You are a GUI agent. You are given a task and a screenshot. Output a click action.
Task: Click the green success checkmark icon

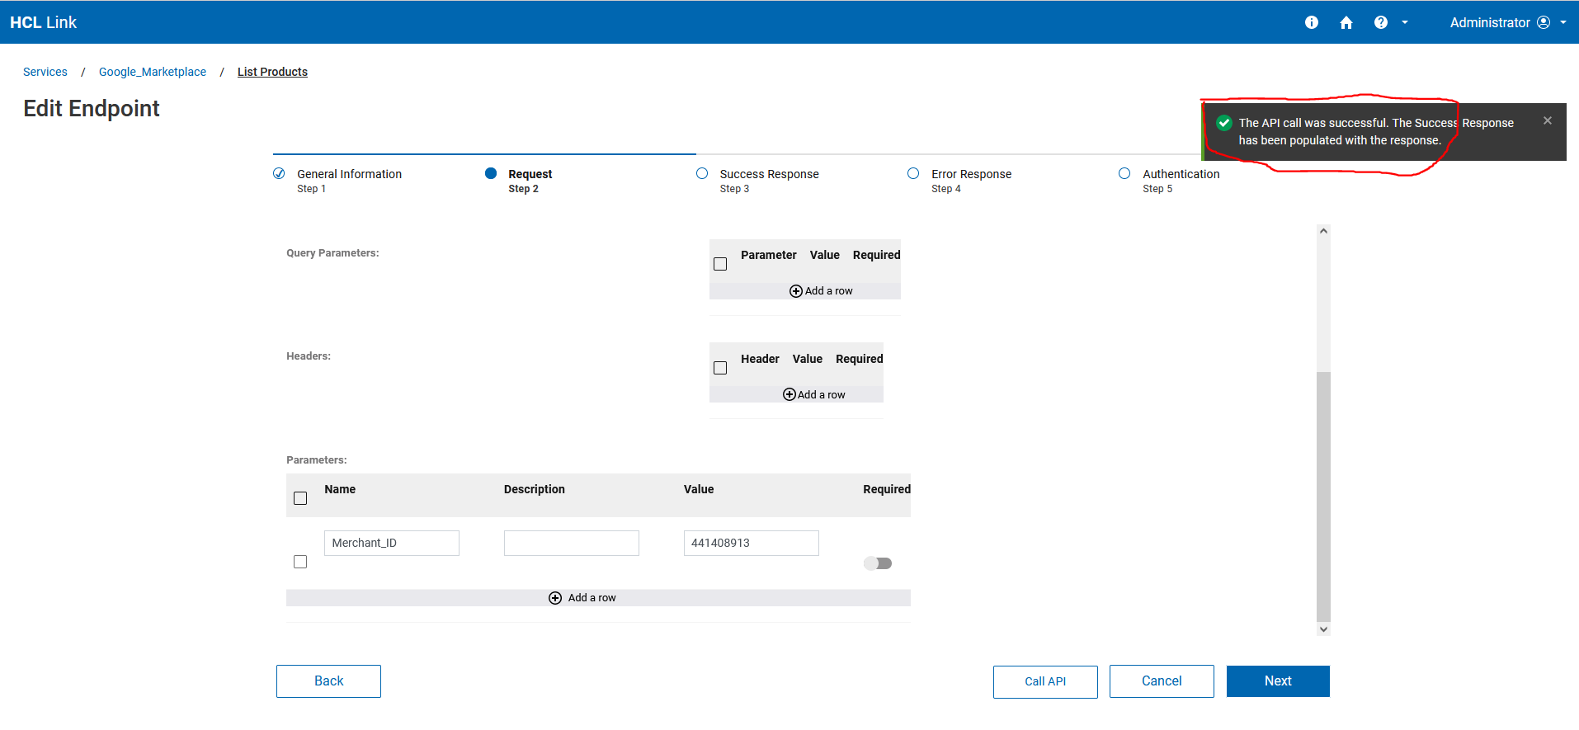point(1224,123)
